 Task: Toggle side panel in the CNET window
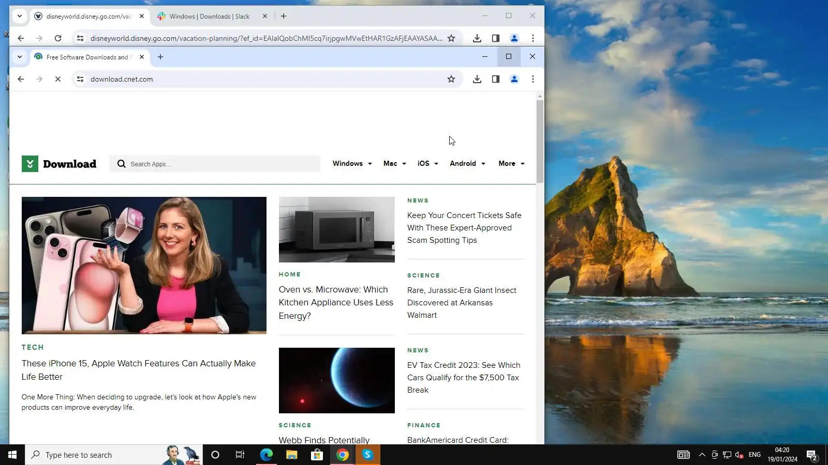pos(496,79)
